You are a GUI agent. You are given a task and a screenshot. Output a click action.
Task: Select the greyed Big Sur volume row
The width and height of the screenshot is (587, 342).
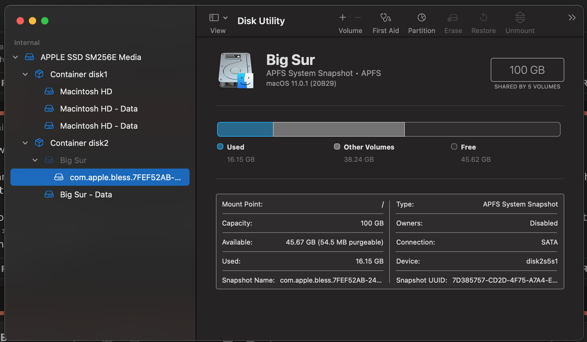pyautogui.click(x=100, y=160)
